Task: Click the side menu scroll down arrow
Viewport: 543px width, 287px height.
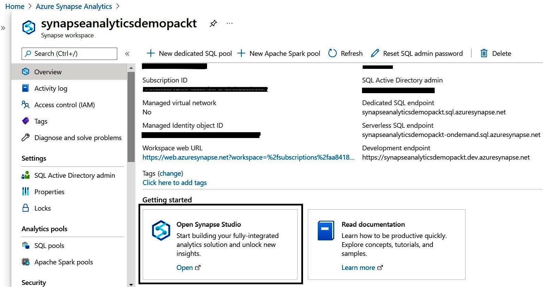Action: point(131,284)
